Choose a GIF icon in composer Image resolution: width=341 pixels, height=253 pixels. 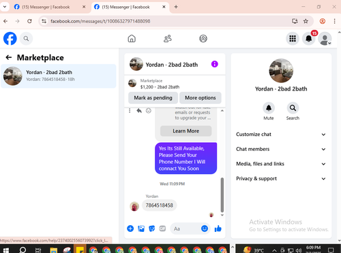[x=162, y=229]
